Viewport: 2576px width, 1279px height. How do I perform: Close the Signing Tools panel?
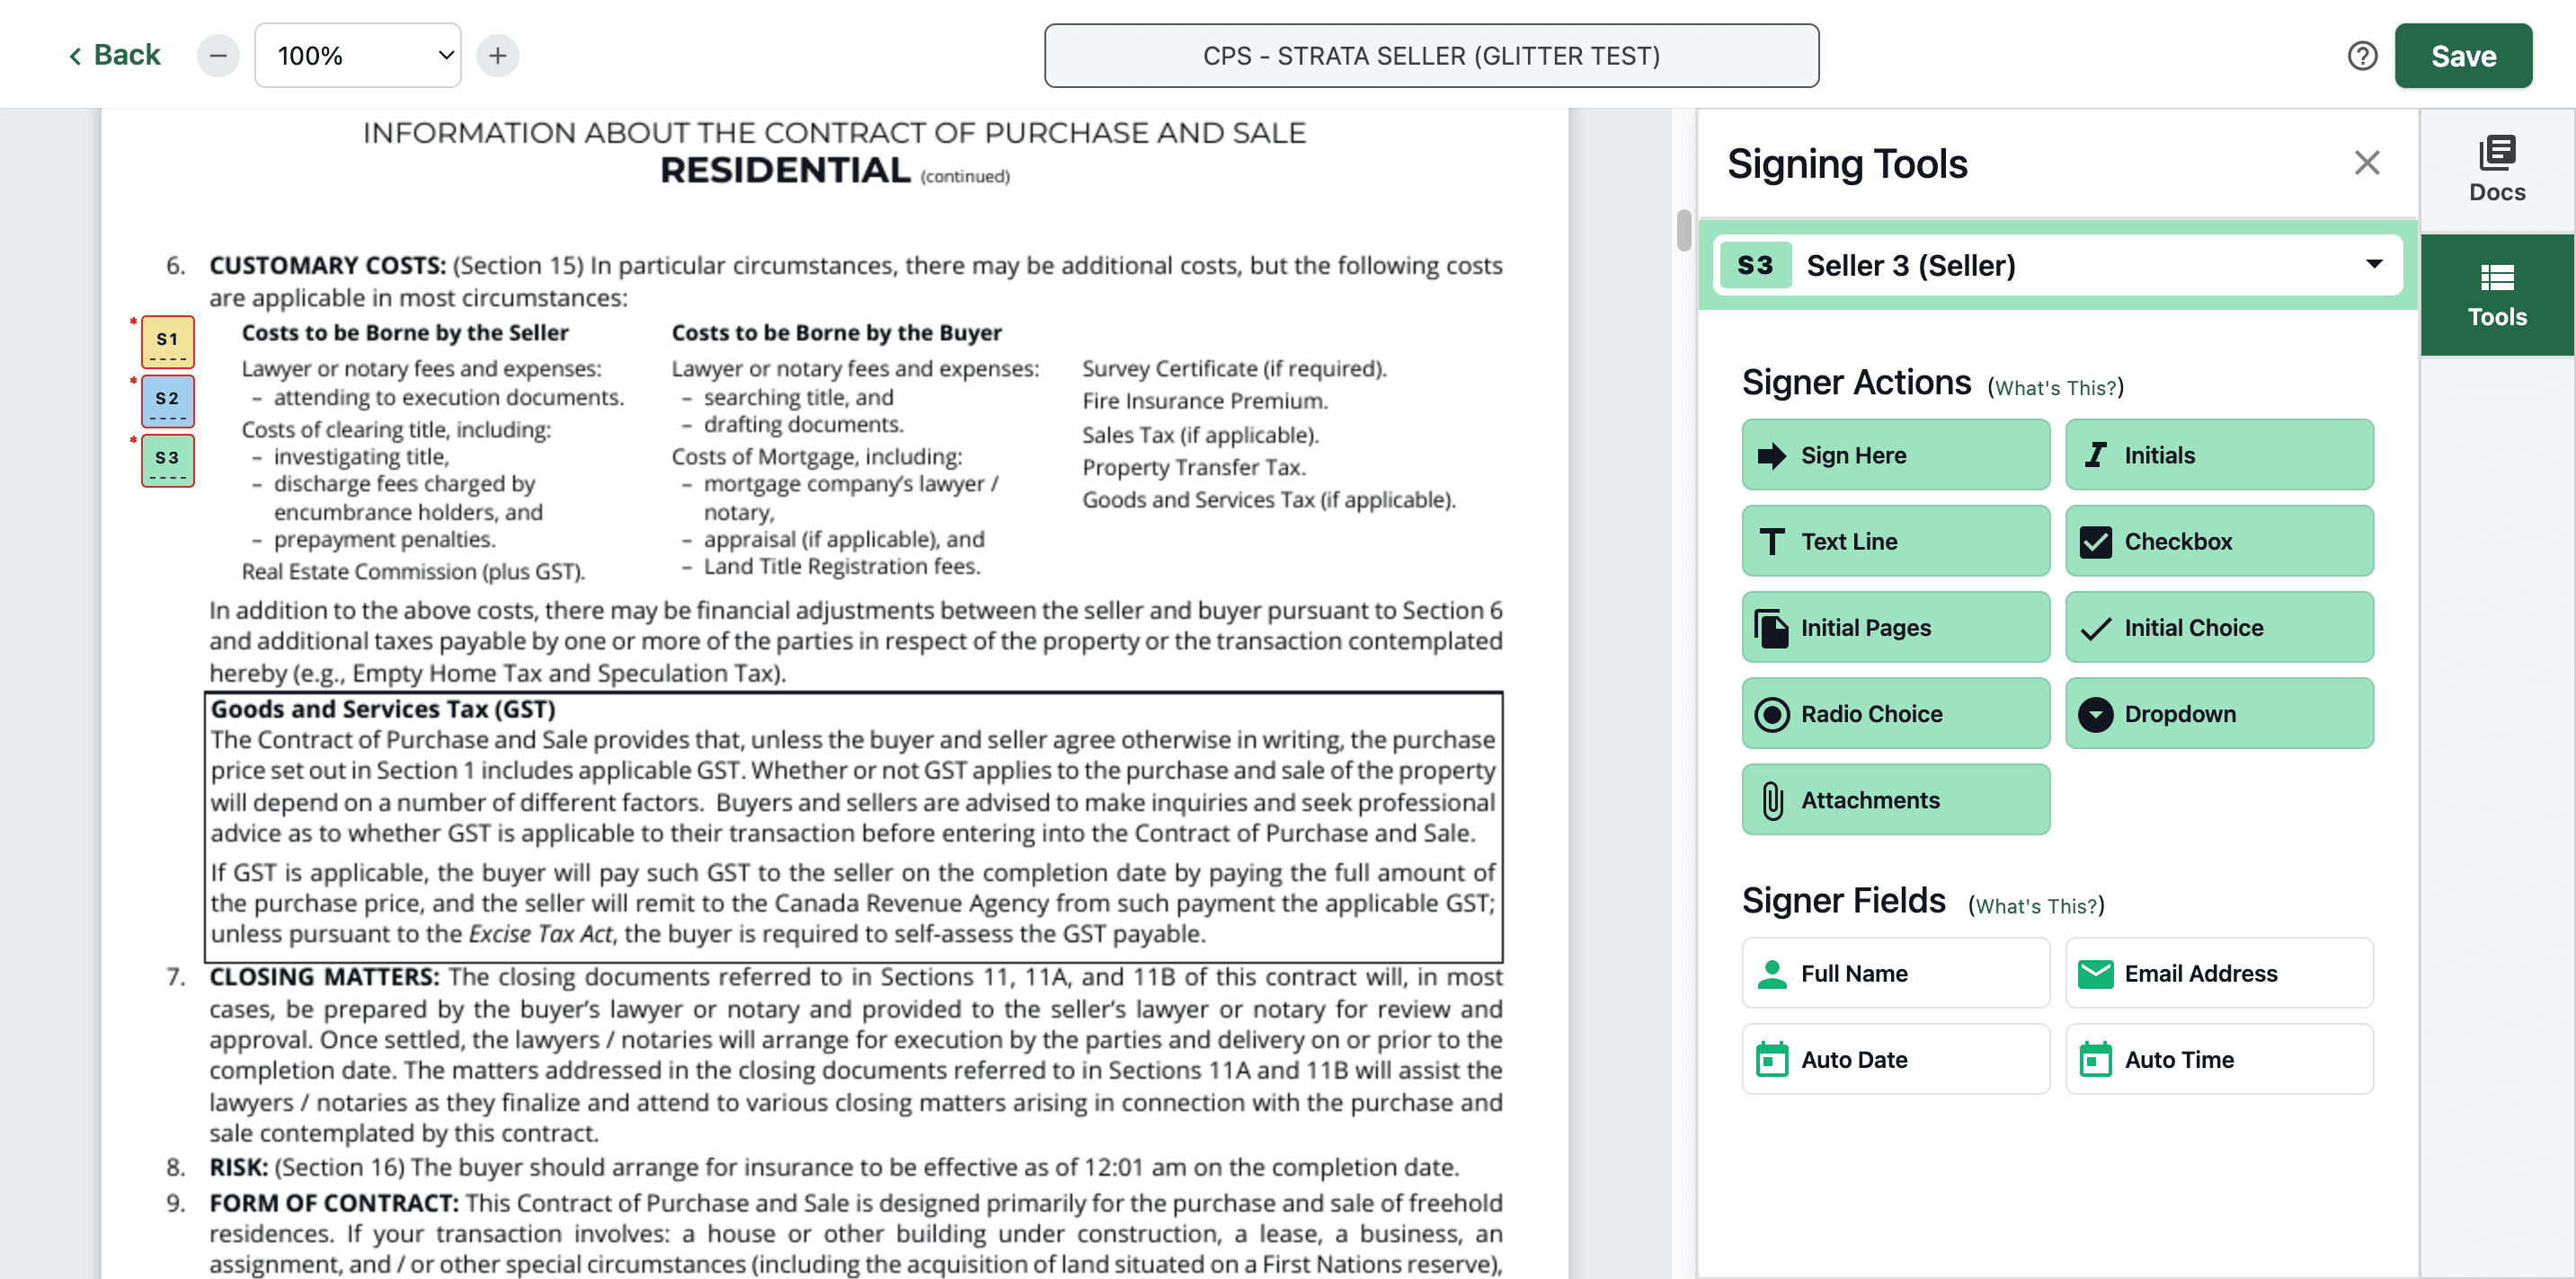pos(2366,163)
